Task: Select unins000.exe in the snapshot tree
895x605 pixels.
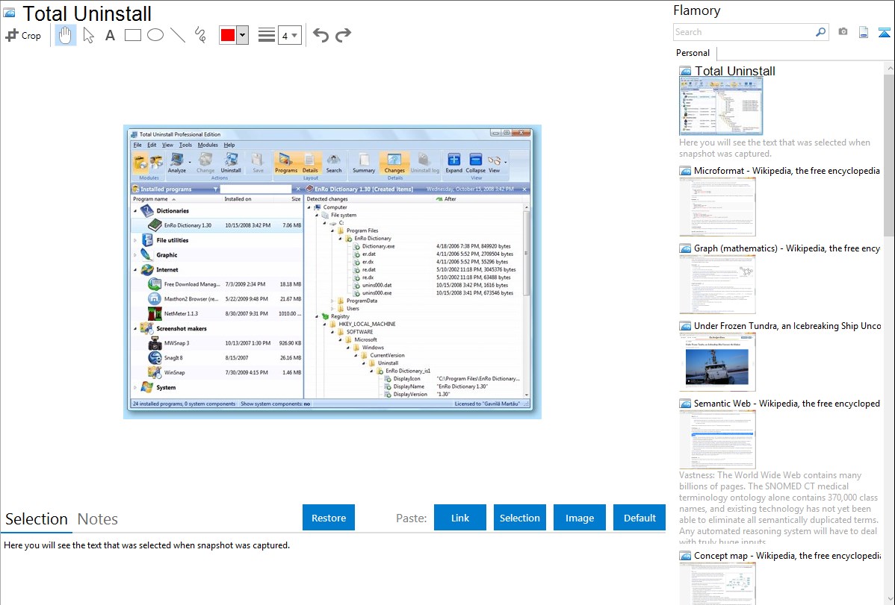Action: pyautogui.click(x=377, y=293)
